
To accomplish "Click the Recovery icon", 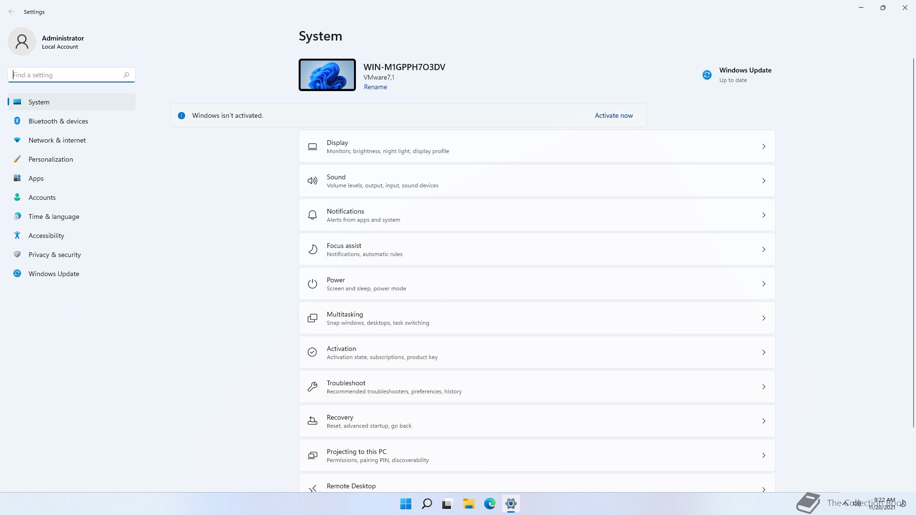I will tap(312, 421).
